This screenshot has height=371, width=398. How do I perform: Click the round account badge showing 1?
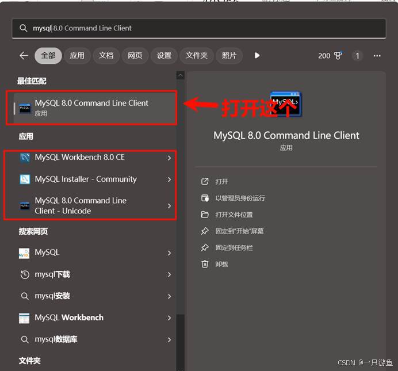click(357, 56)
